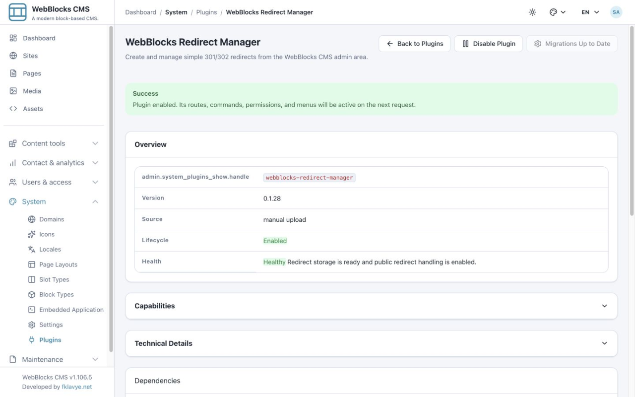Viewport: 635px width, 397px height.
Task: Click the Slot Types icon
Action: click(x=32, y=279)
